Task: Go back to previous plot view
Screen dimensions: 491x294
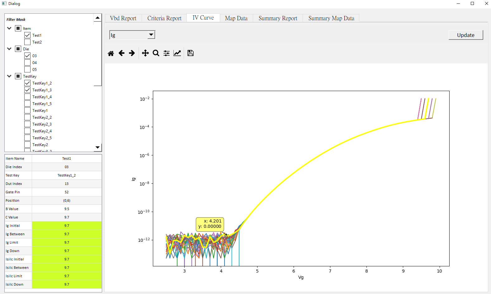Action: click(x=121, y=53)
